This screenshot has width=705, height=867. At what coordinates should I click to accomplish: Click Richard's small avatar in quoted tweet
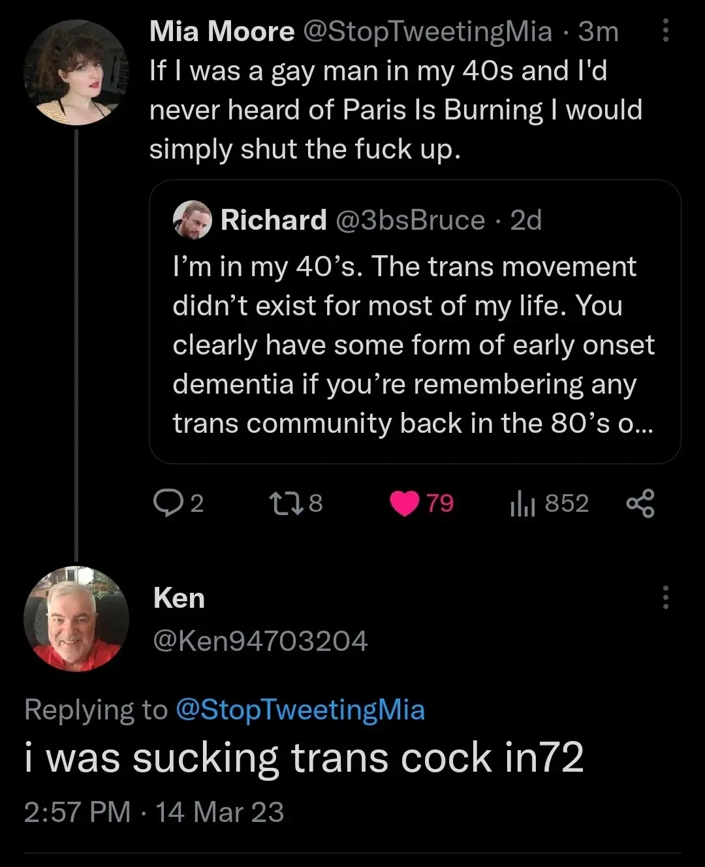(x=193, y=220)
